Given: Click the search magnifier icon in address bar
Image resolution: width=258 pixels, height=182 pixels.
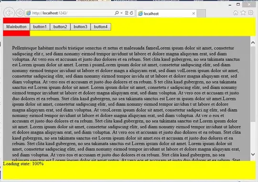Looking at the screenshot, I should 117,13.
